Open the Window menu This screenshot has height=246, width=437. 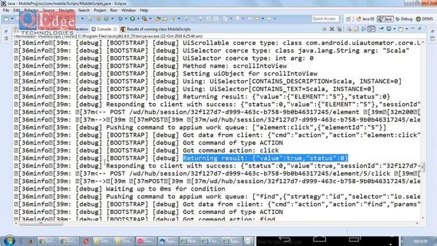[x=128, y=10]
